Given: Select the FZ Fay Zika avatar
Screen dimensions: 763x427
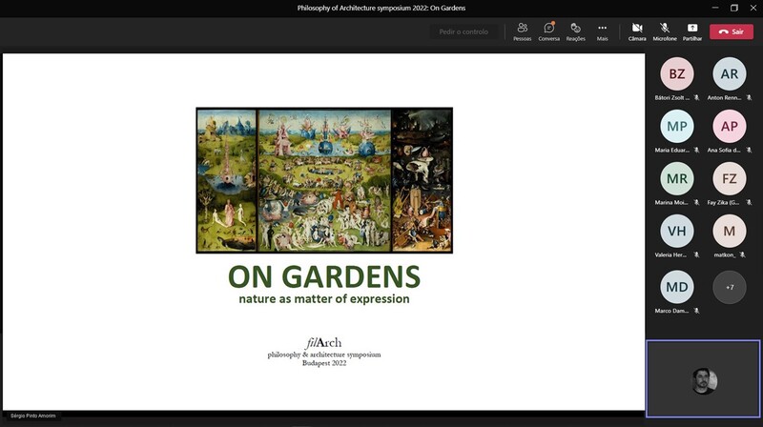Looking at the screenshot, I should click(x=730, y=178).
